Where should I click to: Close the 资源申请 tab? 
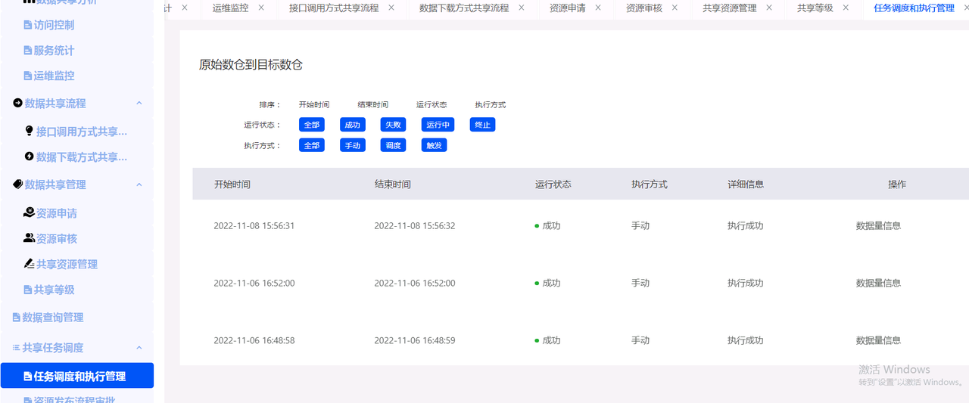pos(598,8)
